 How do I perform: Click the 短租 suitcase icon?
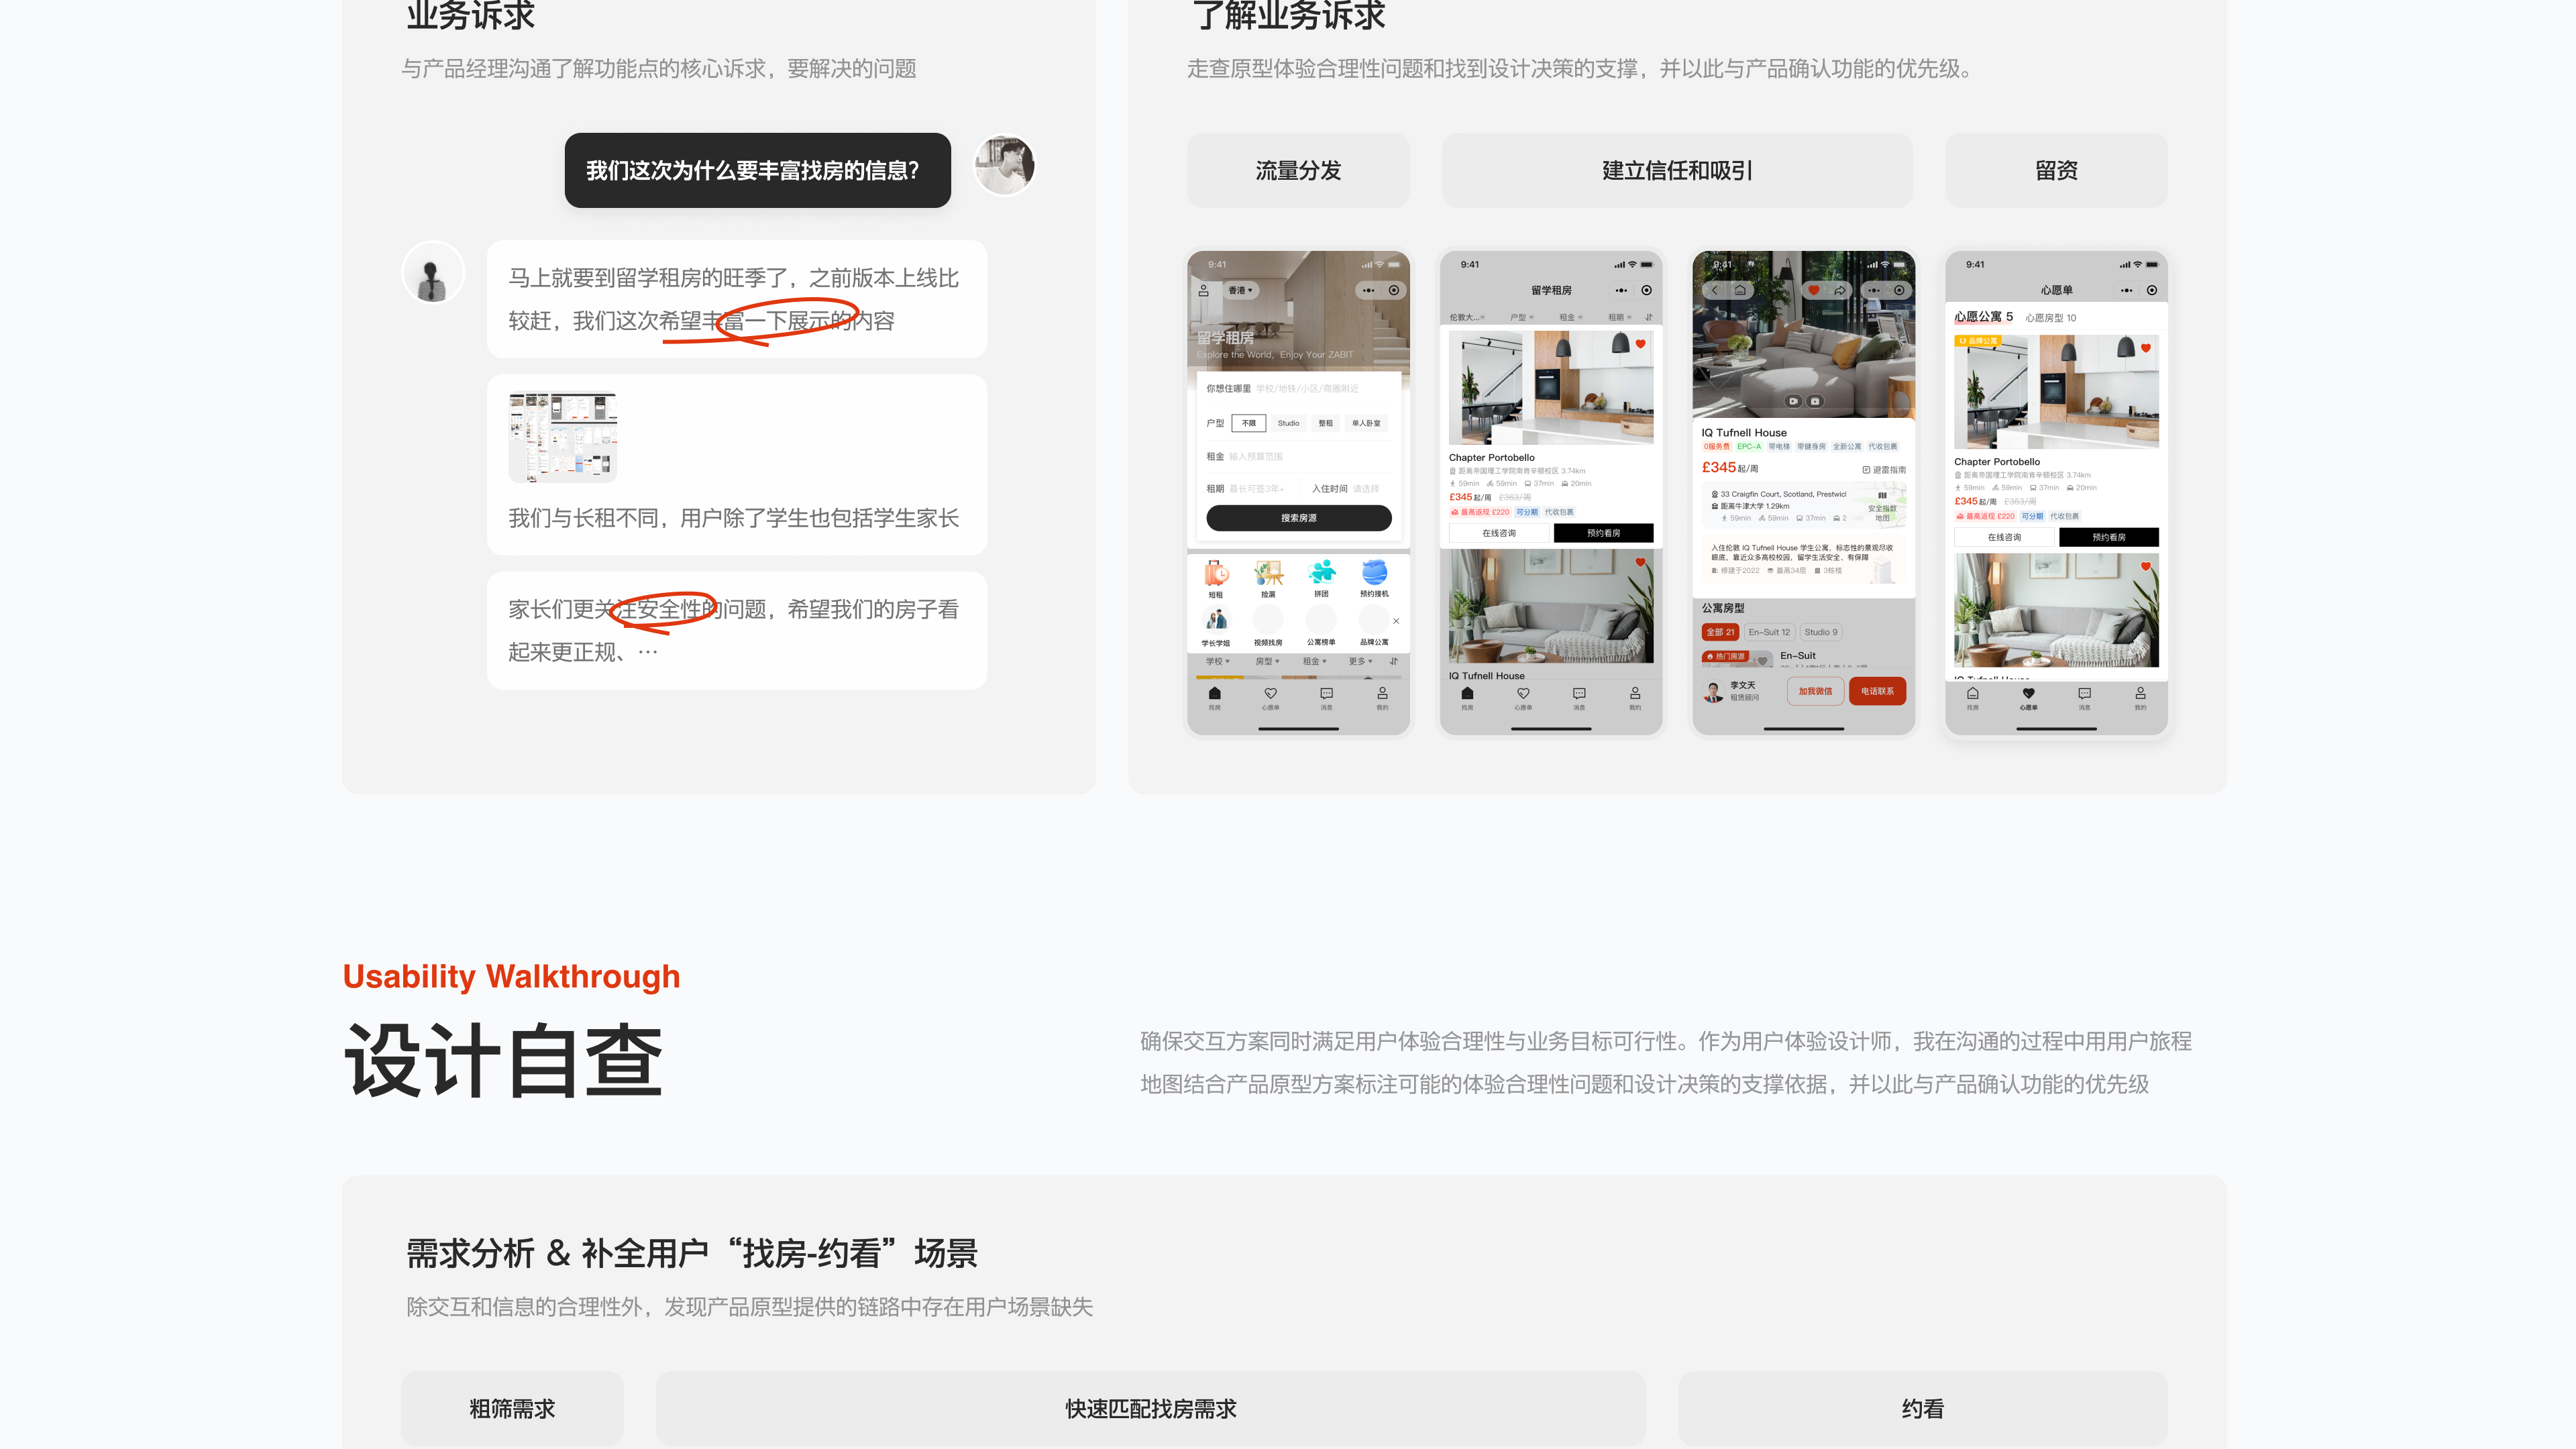click(1215, 573)
